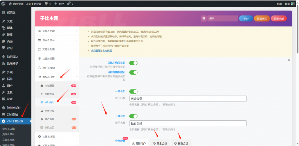
Task: Click the 页面 pages icon in the sidebar
Action: pos(4,41)
